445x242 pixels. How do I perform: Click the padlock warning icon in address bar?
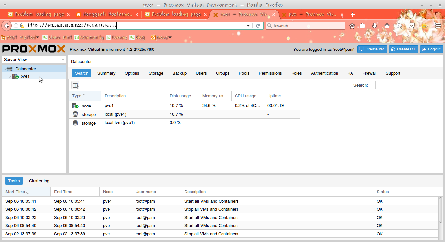click(x=22, y=26)
